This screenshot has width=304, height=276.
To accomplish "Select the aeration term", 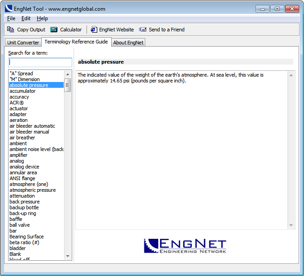I will pyautogui.click(x=36, y=120).
